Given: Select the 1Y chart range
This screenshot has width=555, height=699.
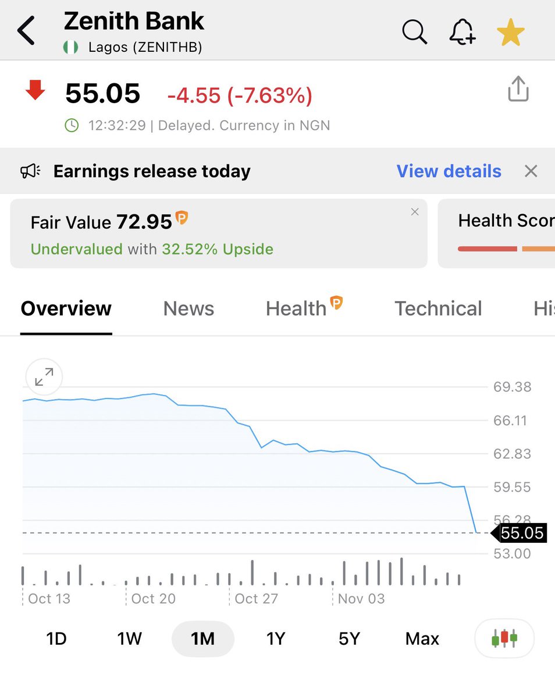Looking at the screenshot, I should pos(276,639).
